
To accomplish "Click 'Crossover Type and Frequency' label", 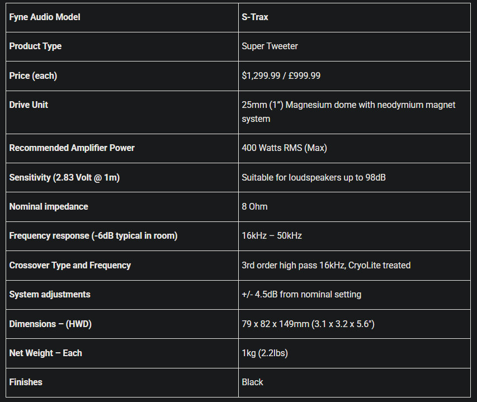I will (x=70, y=266).
